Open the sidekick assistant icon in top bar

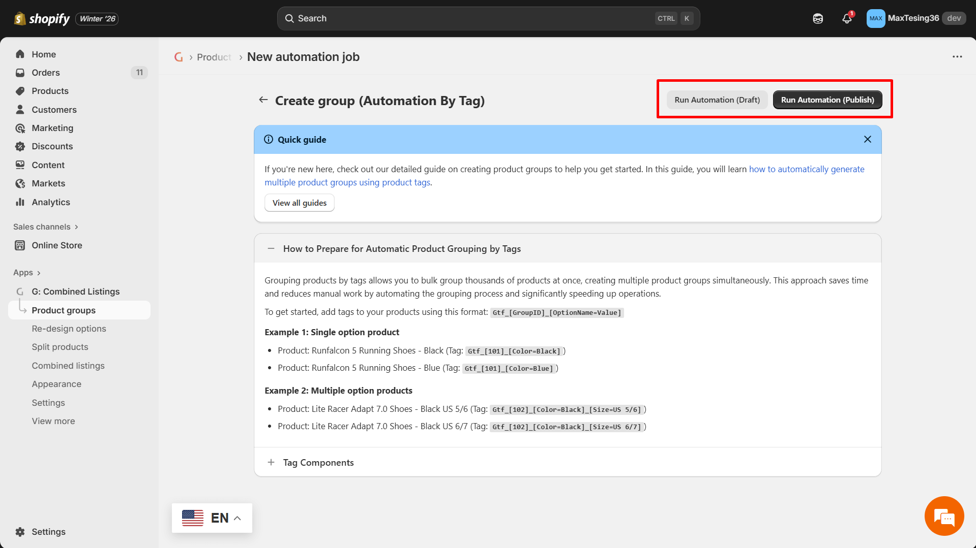coord(818,19)
